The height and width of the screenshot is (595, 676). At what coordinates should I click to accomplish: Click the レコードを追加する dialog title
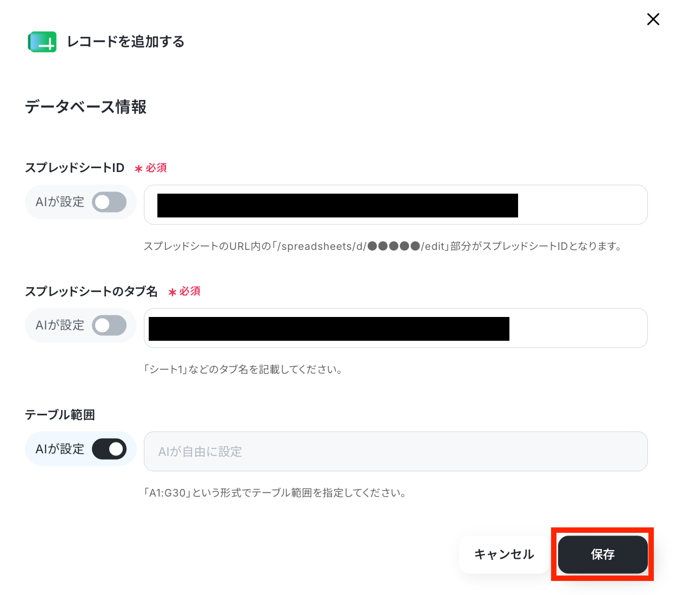[x=125, y=42]
